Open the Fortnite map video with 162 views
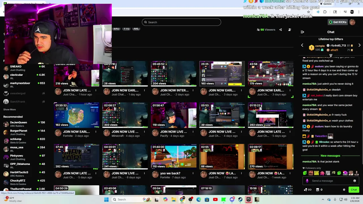The height and width of the screenshot is (204, 363). (77, 115)
